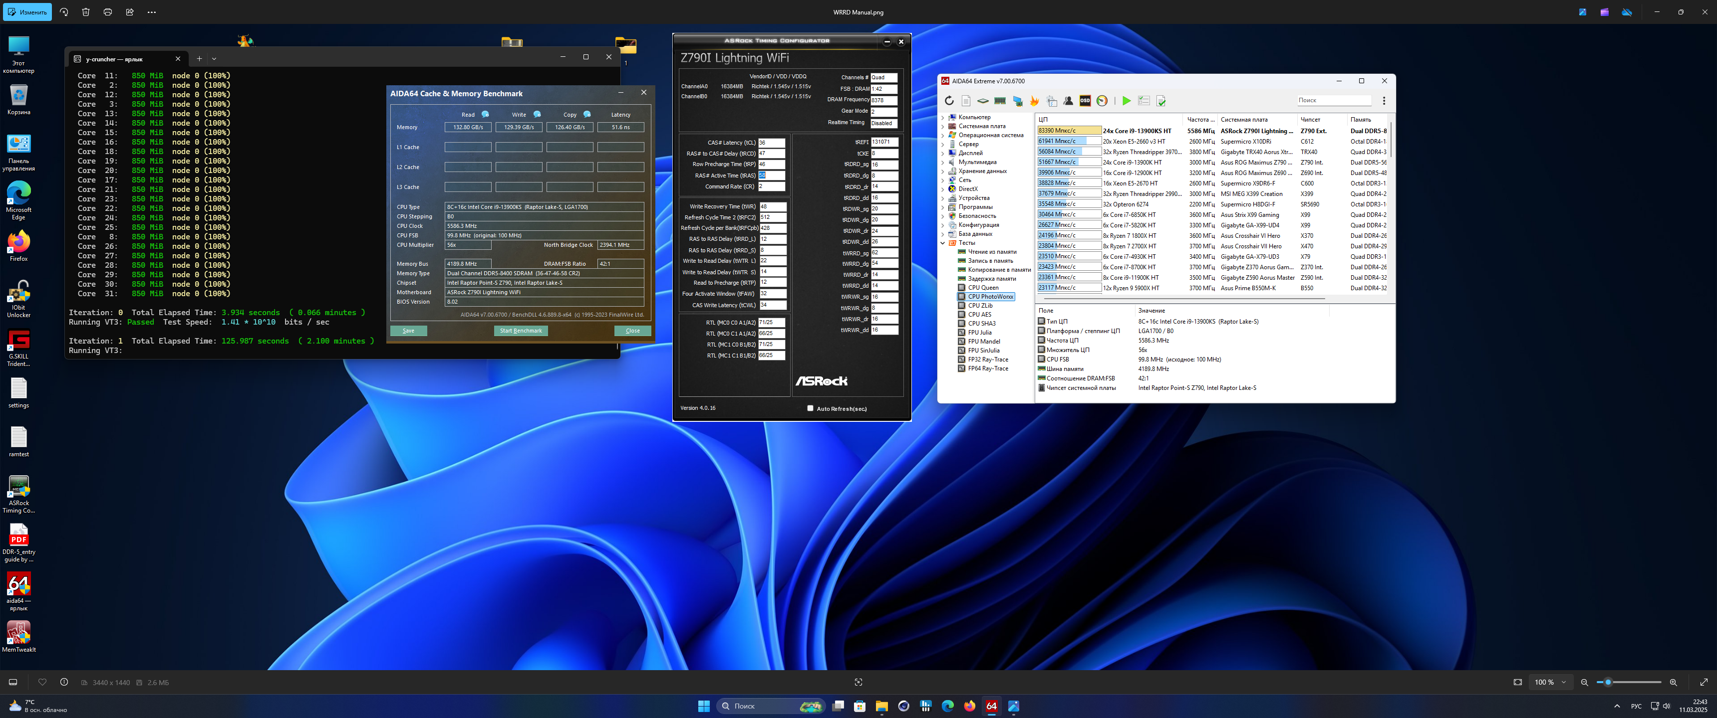
Task: Open the AIDA64 OSD panel icon
Action: [x=1085, y=101]
